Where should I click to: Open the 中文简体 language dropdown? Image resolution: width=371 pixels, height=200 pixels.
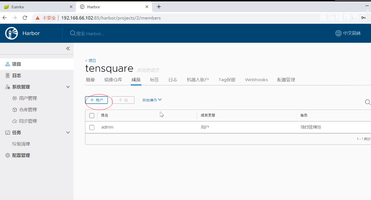coord(348,33)
